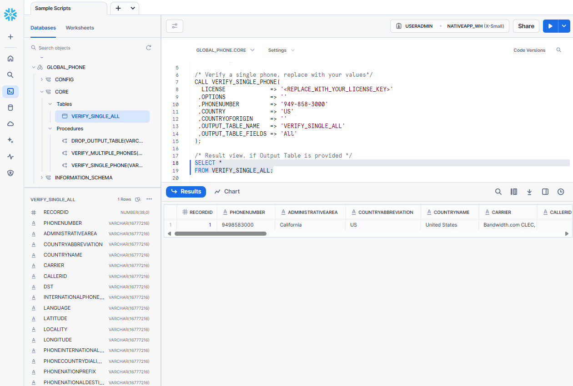Image resolution: width=573 pixels, height=386 pixels.
Task: Click in the Search objects field
Action: 86,48
